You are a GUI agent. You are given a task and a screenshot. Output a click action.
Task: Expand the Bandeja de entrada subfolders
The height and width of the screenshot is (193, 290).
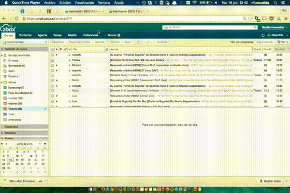pyautogui.click(x=2, y=55)
